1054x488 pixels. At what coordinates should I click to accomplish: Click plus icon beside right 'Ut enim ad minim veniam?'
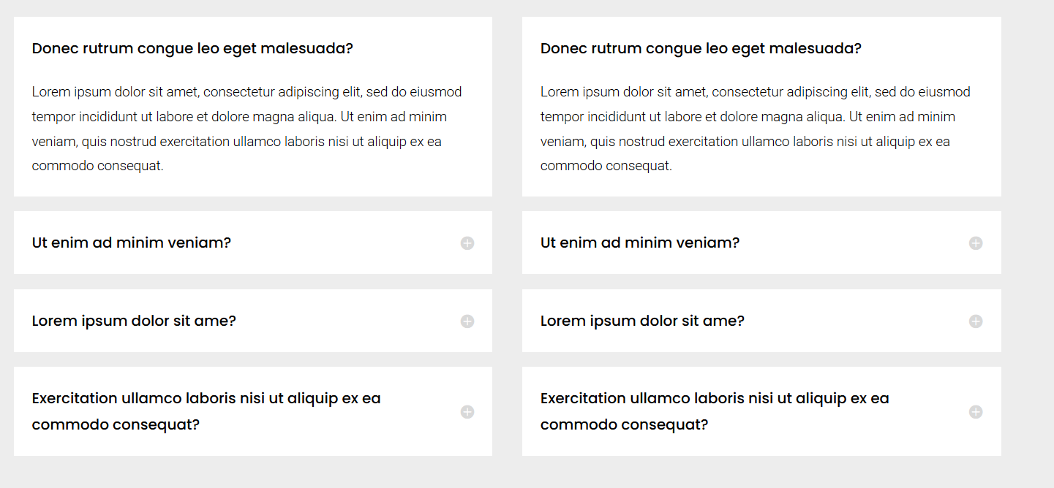(976, 243)
